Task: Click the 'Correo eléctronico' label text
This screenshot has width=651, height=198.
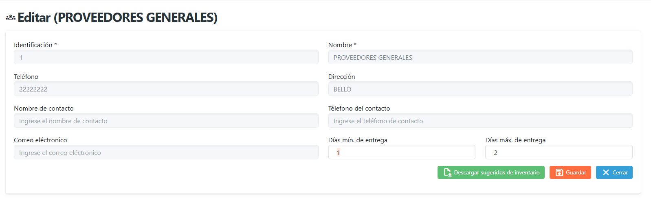Action: point(40,140)
